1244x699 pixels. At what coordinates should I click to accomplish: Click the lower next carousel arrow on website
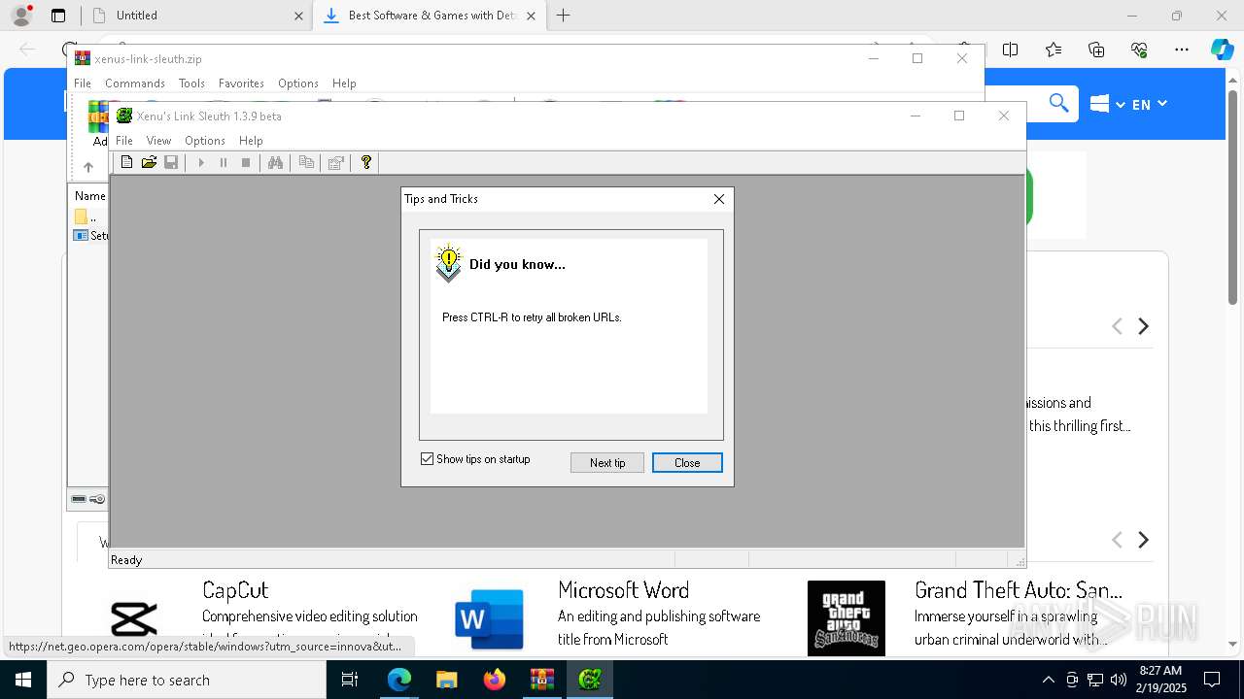pos(1144,540)
